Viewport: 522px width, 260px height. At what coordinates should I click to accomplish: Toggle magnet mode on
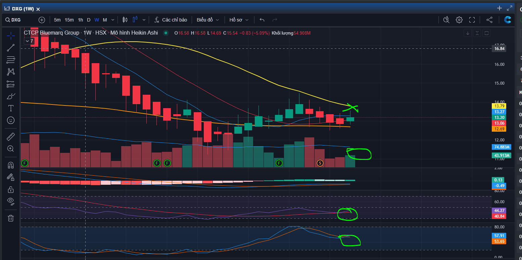11,165
